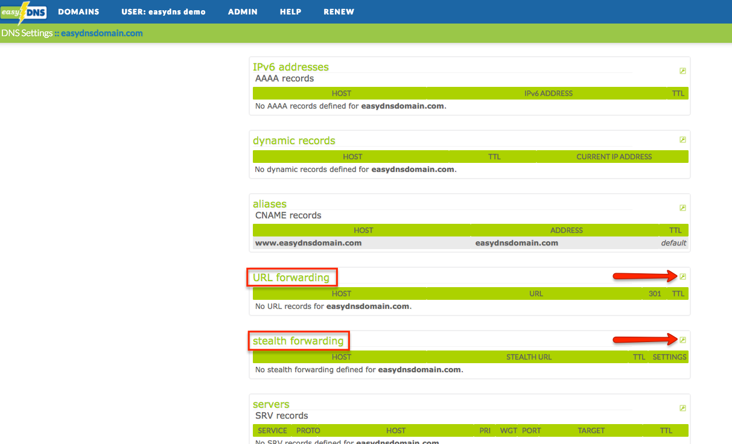Open the edit icon for URL forwarding

(683, 277)
